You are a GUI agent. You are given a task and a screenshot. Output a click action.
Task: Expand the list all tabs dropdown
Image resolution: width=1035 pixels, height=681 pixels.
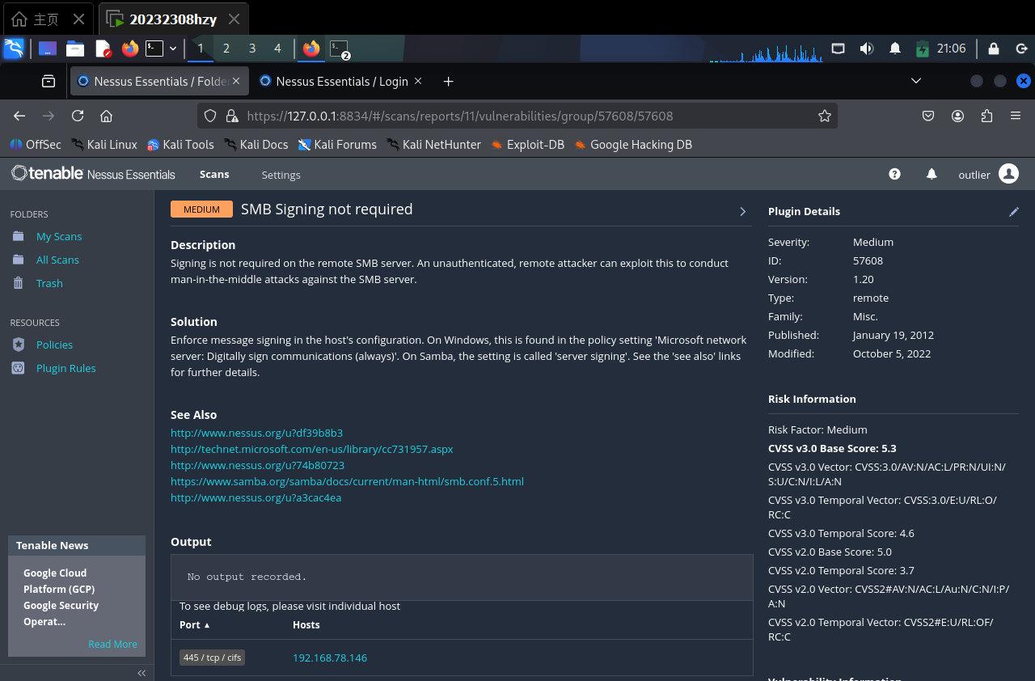coord(916,81)
